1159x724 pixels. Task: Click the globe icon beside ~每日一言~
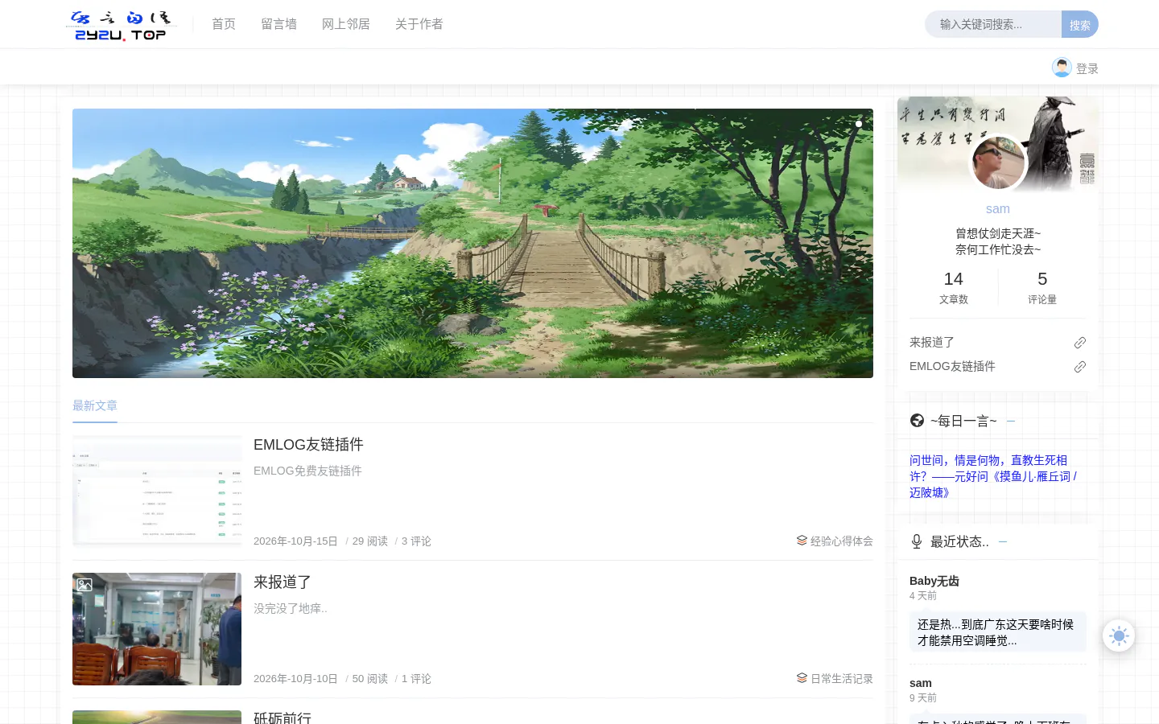[x=917, y=421]
